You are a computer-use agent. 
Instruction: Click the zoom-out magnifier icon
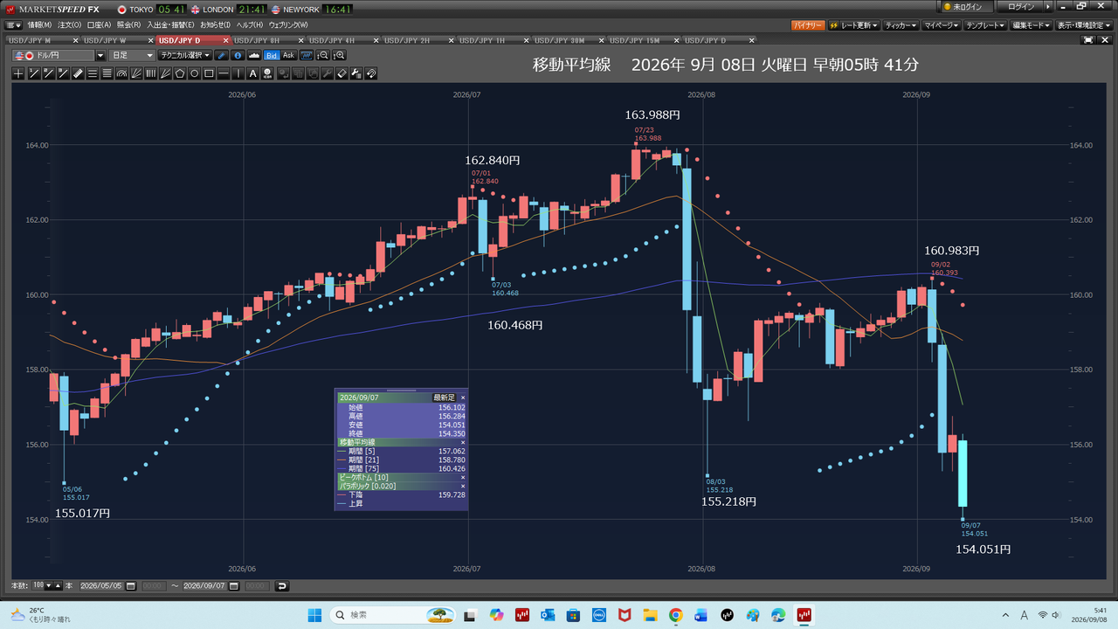(324, 55)
